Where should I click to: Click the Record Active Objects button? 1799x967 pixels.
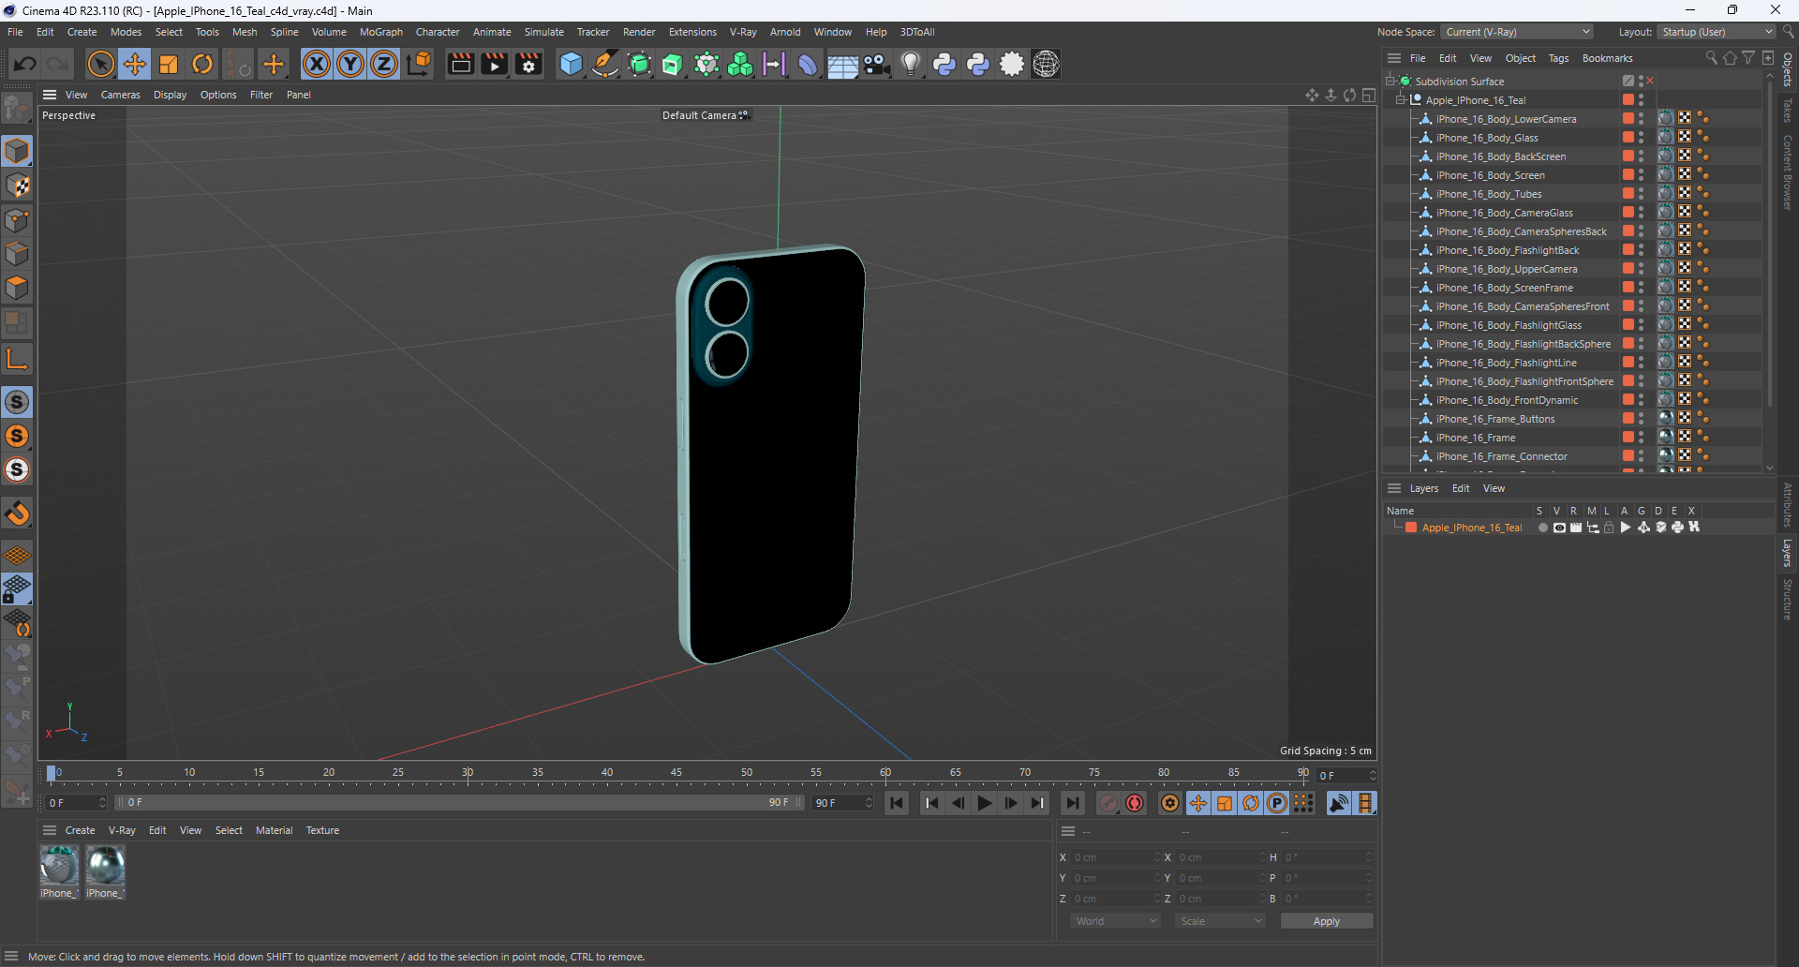pyautogui.click(x=1108, y=803)
